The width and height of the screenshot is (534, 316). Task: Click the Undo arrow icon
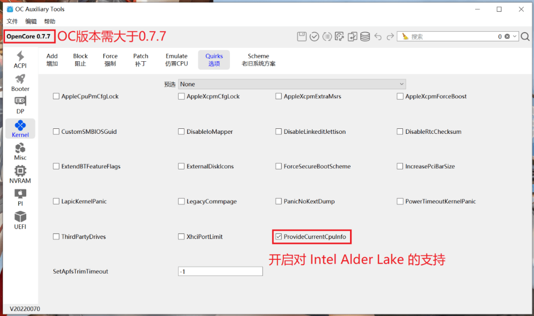(378, 37)
